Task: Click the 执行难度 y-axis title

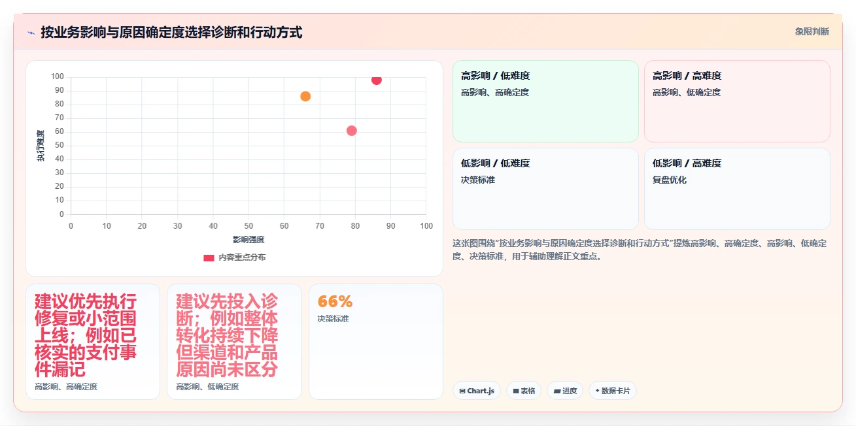Action: pyautogui.click(x=41, y=146)
